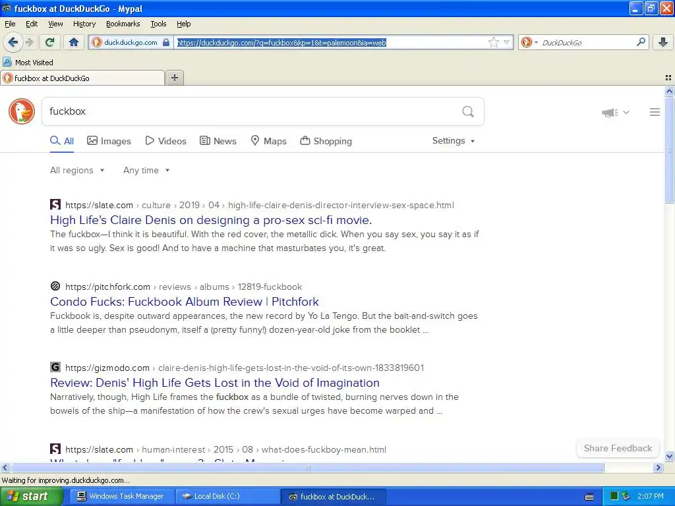Click the pitchfork.com favicon icon
The height and width of the screenshot is (506, 675).
point(55,286)
